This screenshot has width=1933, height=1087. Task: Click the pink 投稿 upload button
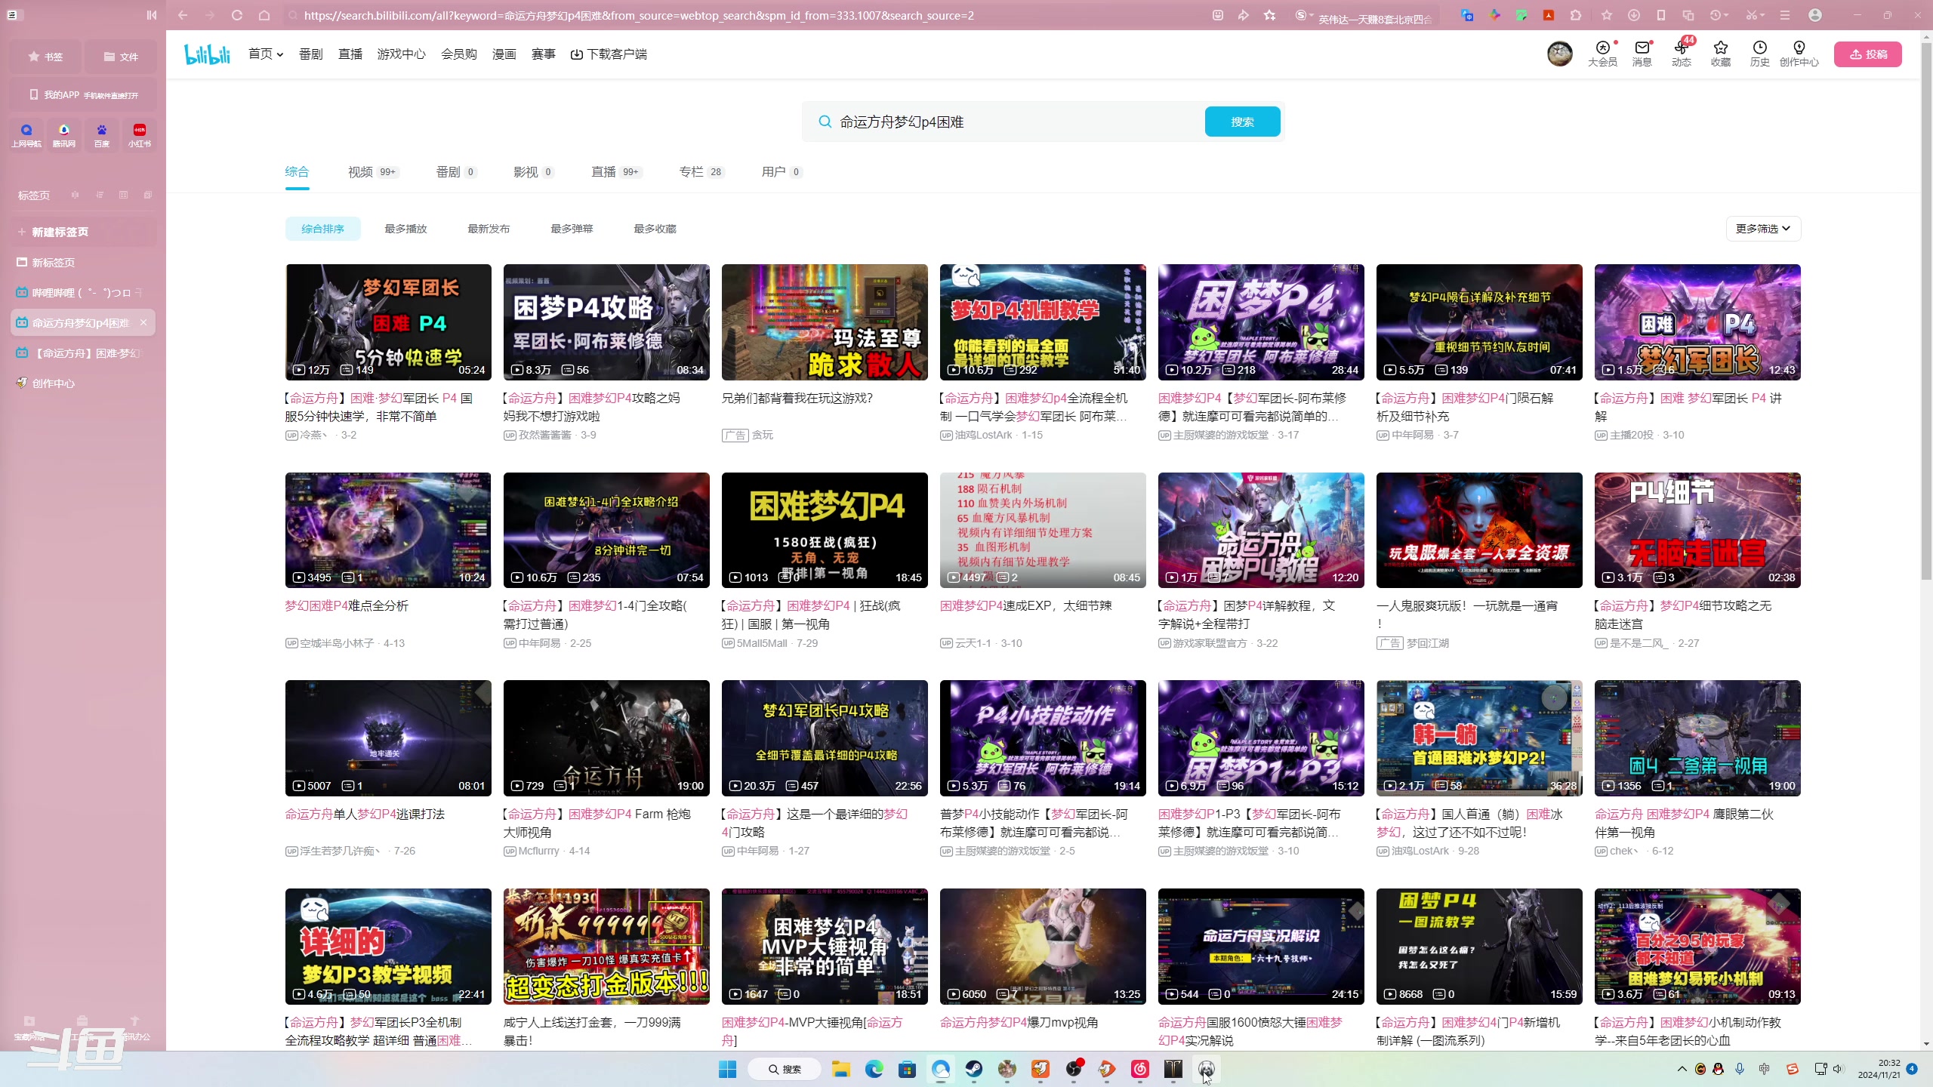coord(1868,54)
